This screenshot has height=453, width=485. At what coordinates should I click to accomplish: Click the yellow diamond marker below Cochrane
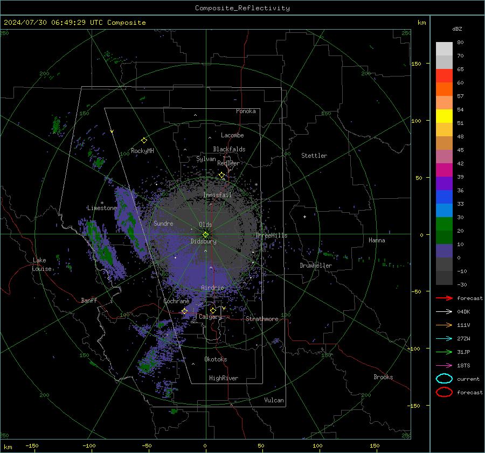coord(184,311)
